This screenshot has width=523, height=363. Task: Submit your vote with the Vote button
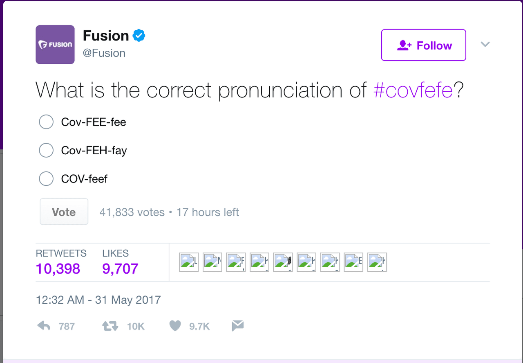coord(64,212)
